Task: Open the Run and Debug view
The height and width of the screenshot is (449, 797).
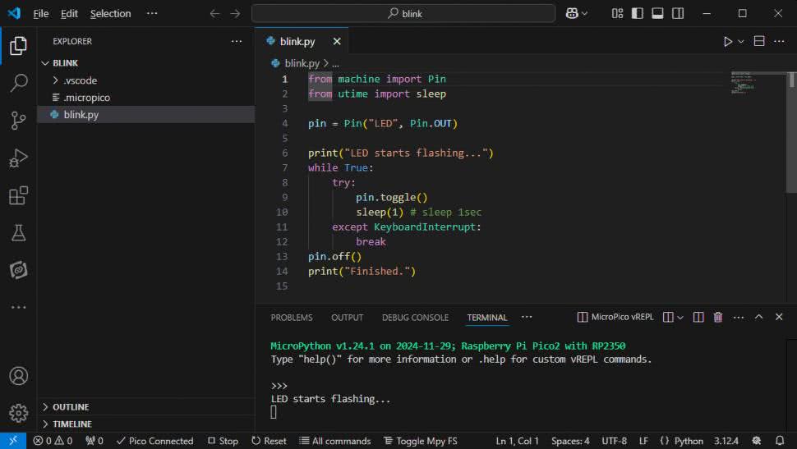Action: [x=18, y=158]
